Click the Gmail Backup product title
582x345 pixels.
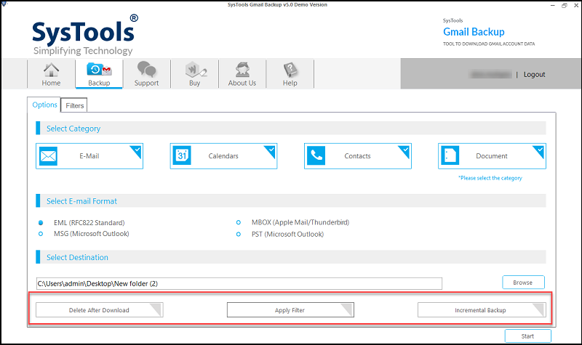click(x=474, y=32)
